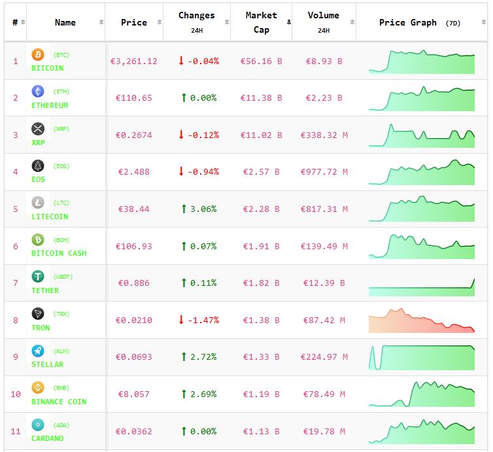
Task: Open the BITCOIN CASH name link
Action: point(59,253)
